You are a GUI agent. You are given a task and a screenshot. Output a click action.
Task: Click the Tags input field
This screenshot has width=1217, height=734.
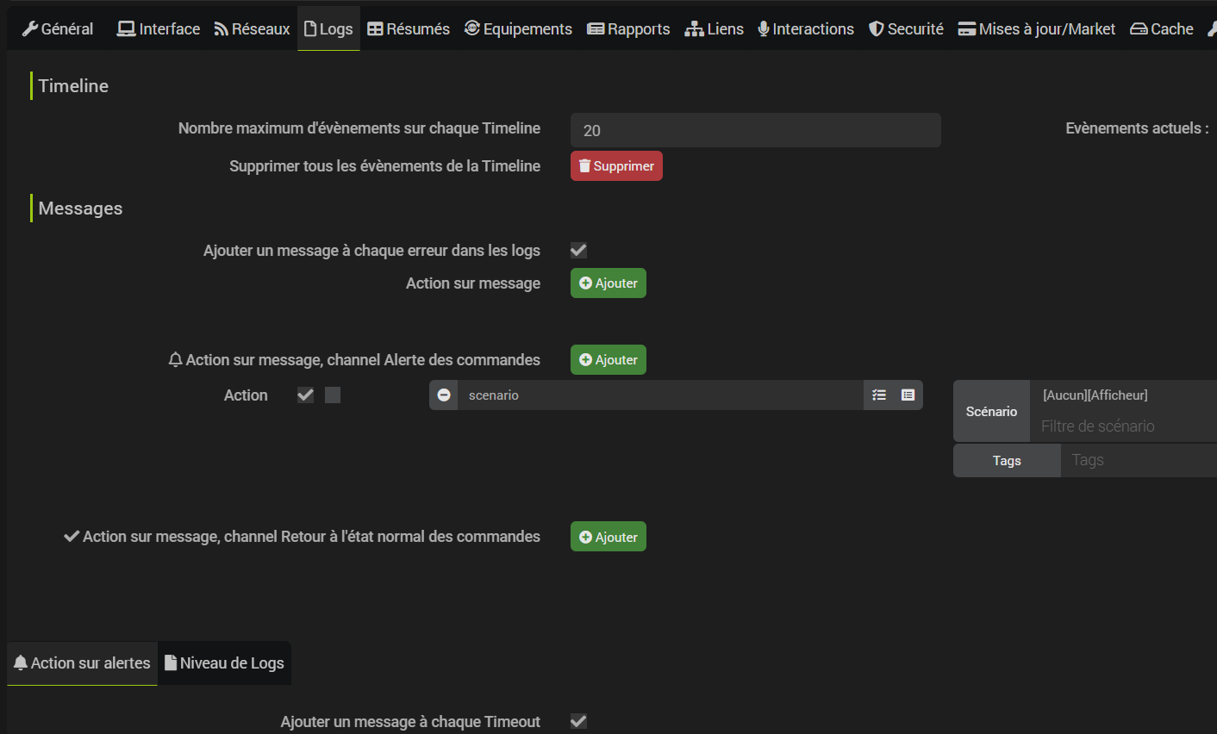pos(1139,460)
